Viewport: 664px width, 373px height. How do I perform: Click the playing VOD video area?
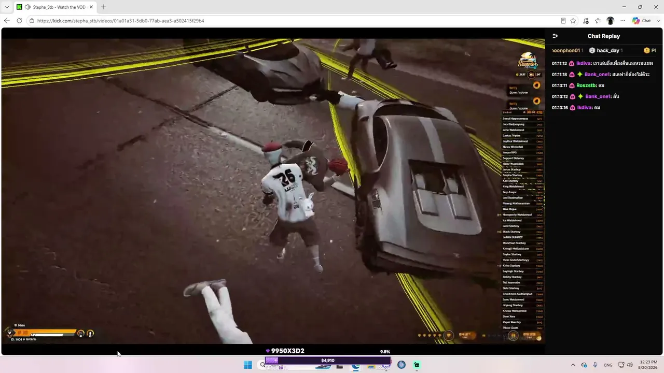pos(273,191)
